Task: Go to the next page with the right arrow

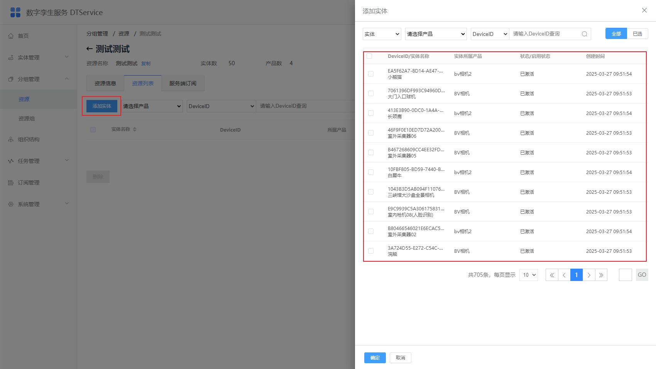Action: click(589, 275)
